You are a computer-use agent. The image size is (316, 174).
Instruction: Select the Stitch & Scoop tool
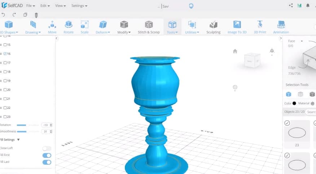coord(149,27)
